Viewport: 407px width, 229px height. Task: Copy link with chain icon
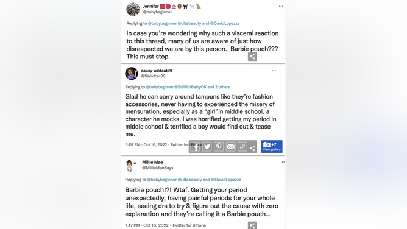pos(242,147)
